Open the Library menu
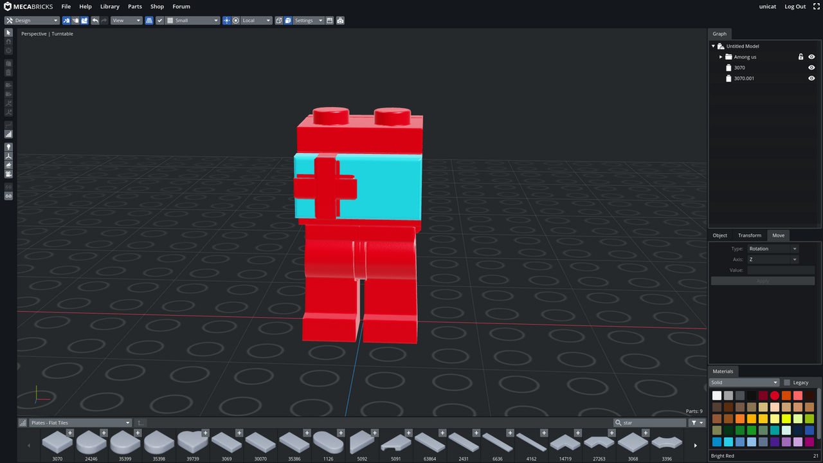 (x=110, y=6)
